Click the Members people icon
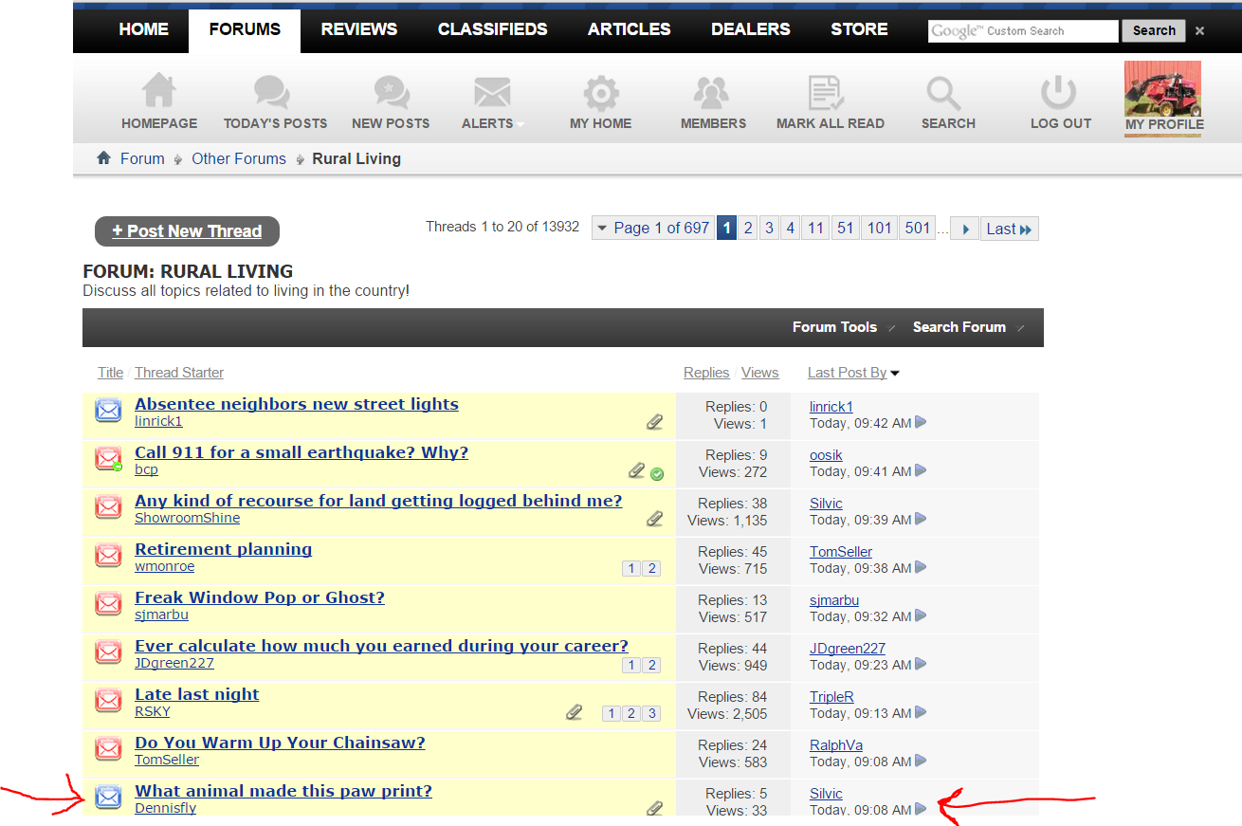Image resolution: width=1242 pixels, height=826 pixels. (x=712, y=93)
